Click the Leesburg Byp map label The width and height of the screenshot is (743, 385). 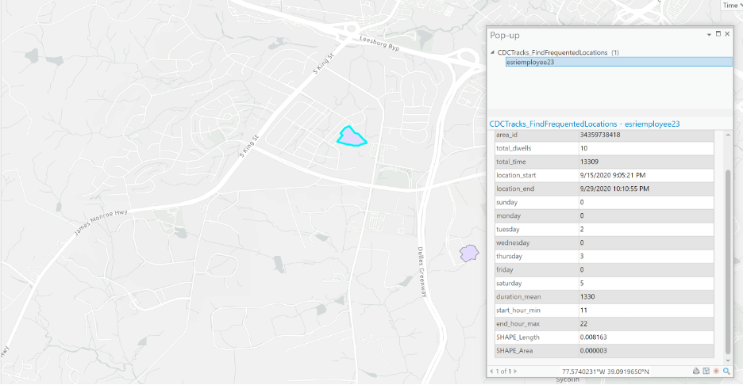click(379, 43)
